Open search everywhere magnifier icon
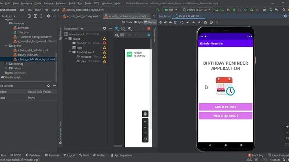This screenshot has width=289, height=162. [x=284, y=10]
